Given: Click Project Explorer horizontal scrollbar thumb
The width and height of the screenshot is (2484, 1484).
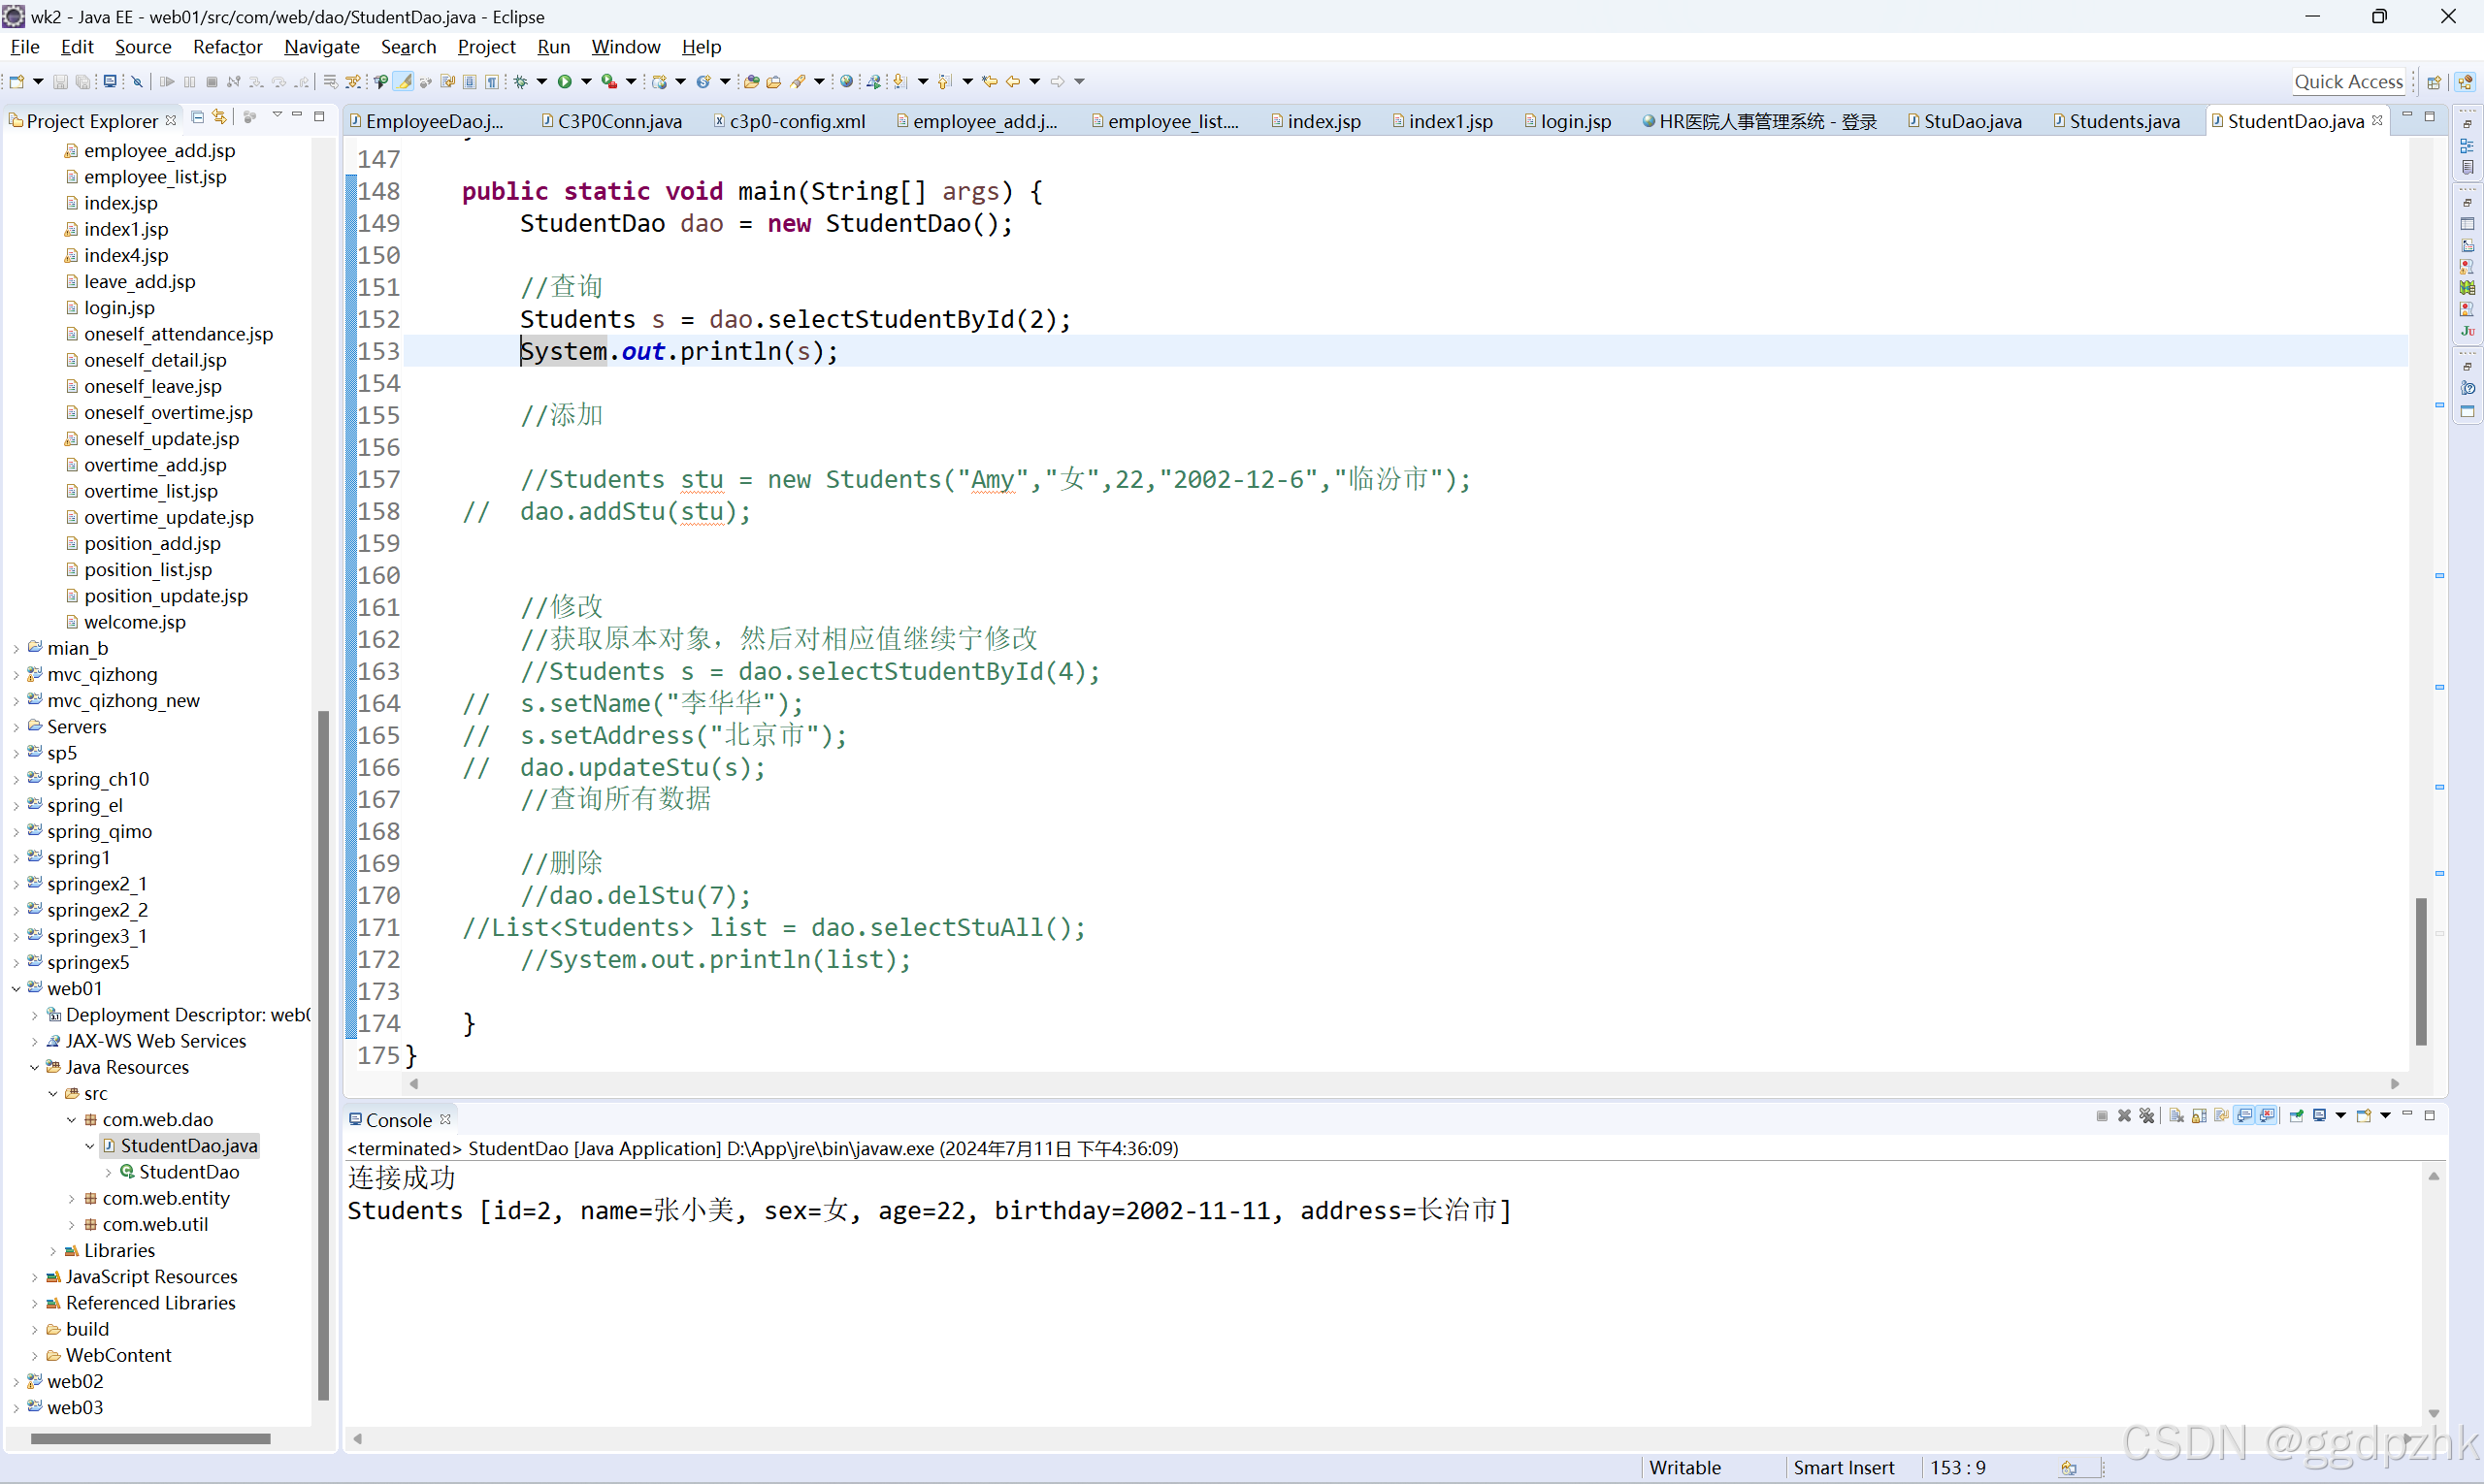Looking at the screenshot, I should [150, 1439].
